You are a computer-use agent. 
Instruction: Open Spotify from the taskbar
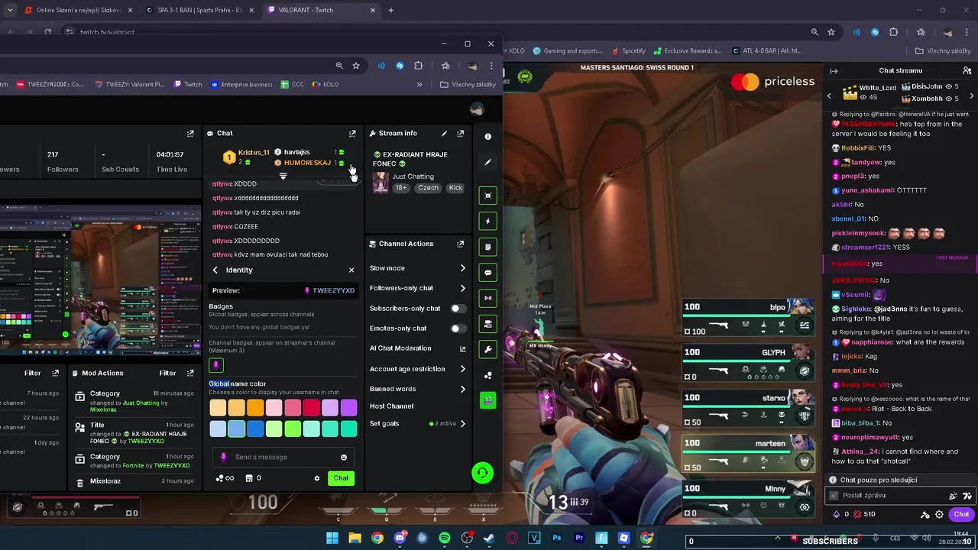[445, 539]
